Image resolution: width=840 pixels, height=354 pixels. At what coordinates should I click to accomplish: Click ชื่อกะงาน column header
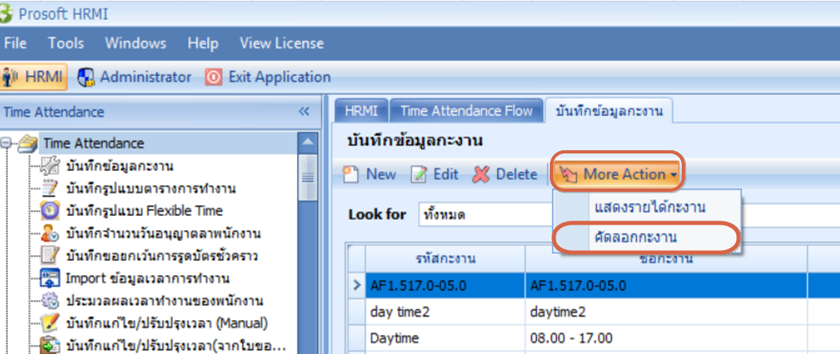pyautogui.click(x=667, y=259)
